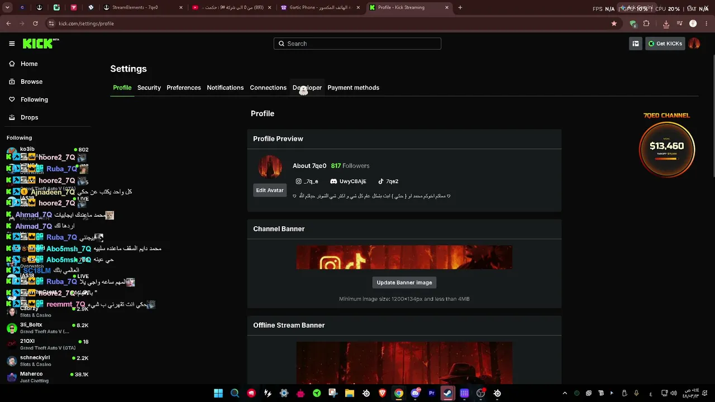Click the Following heart icon
715x402 pixels.
pyautogui.click(x=12, y=99)
